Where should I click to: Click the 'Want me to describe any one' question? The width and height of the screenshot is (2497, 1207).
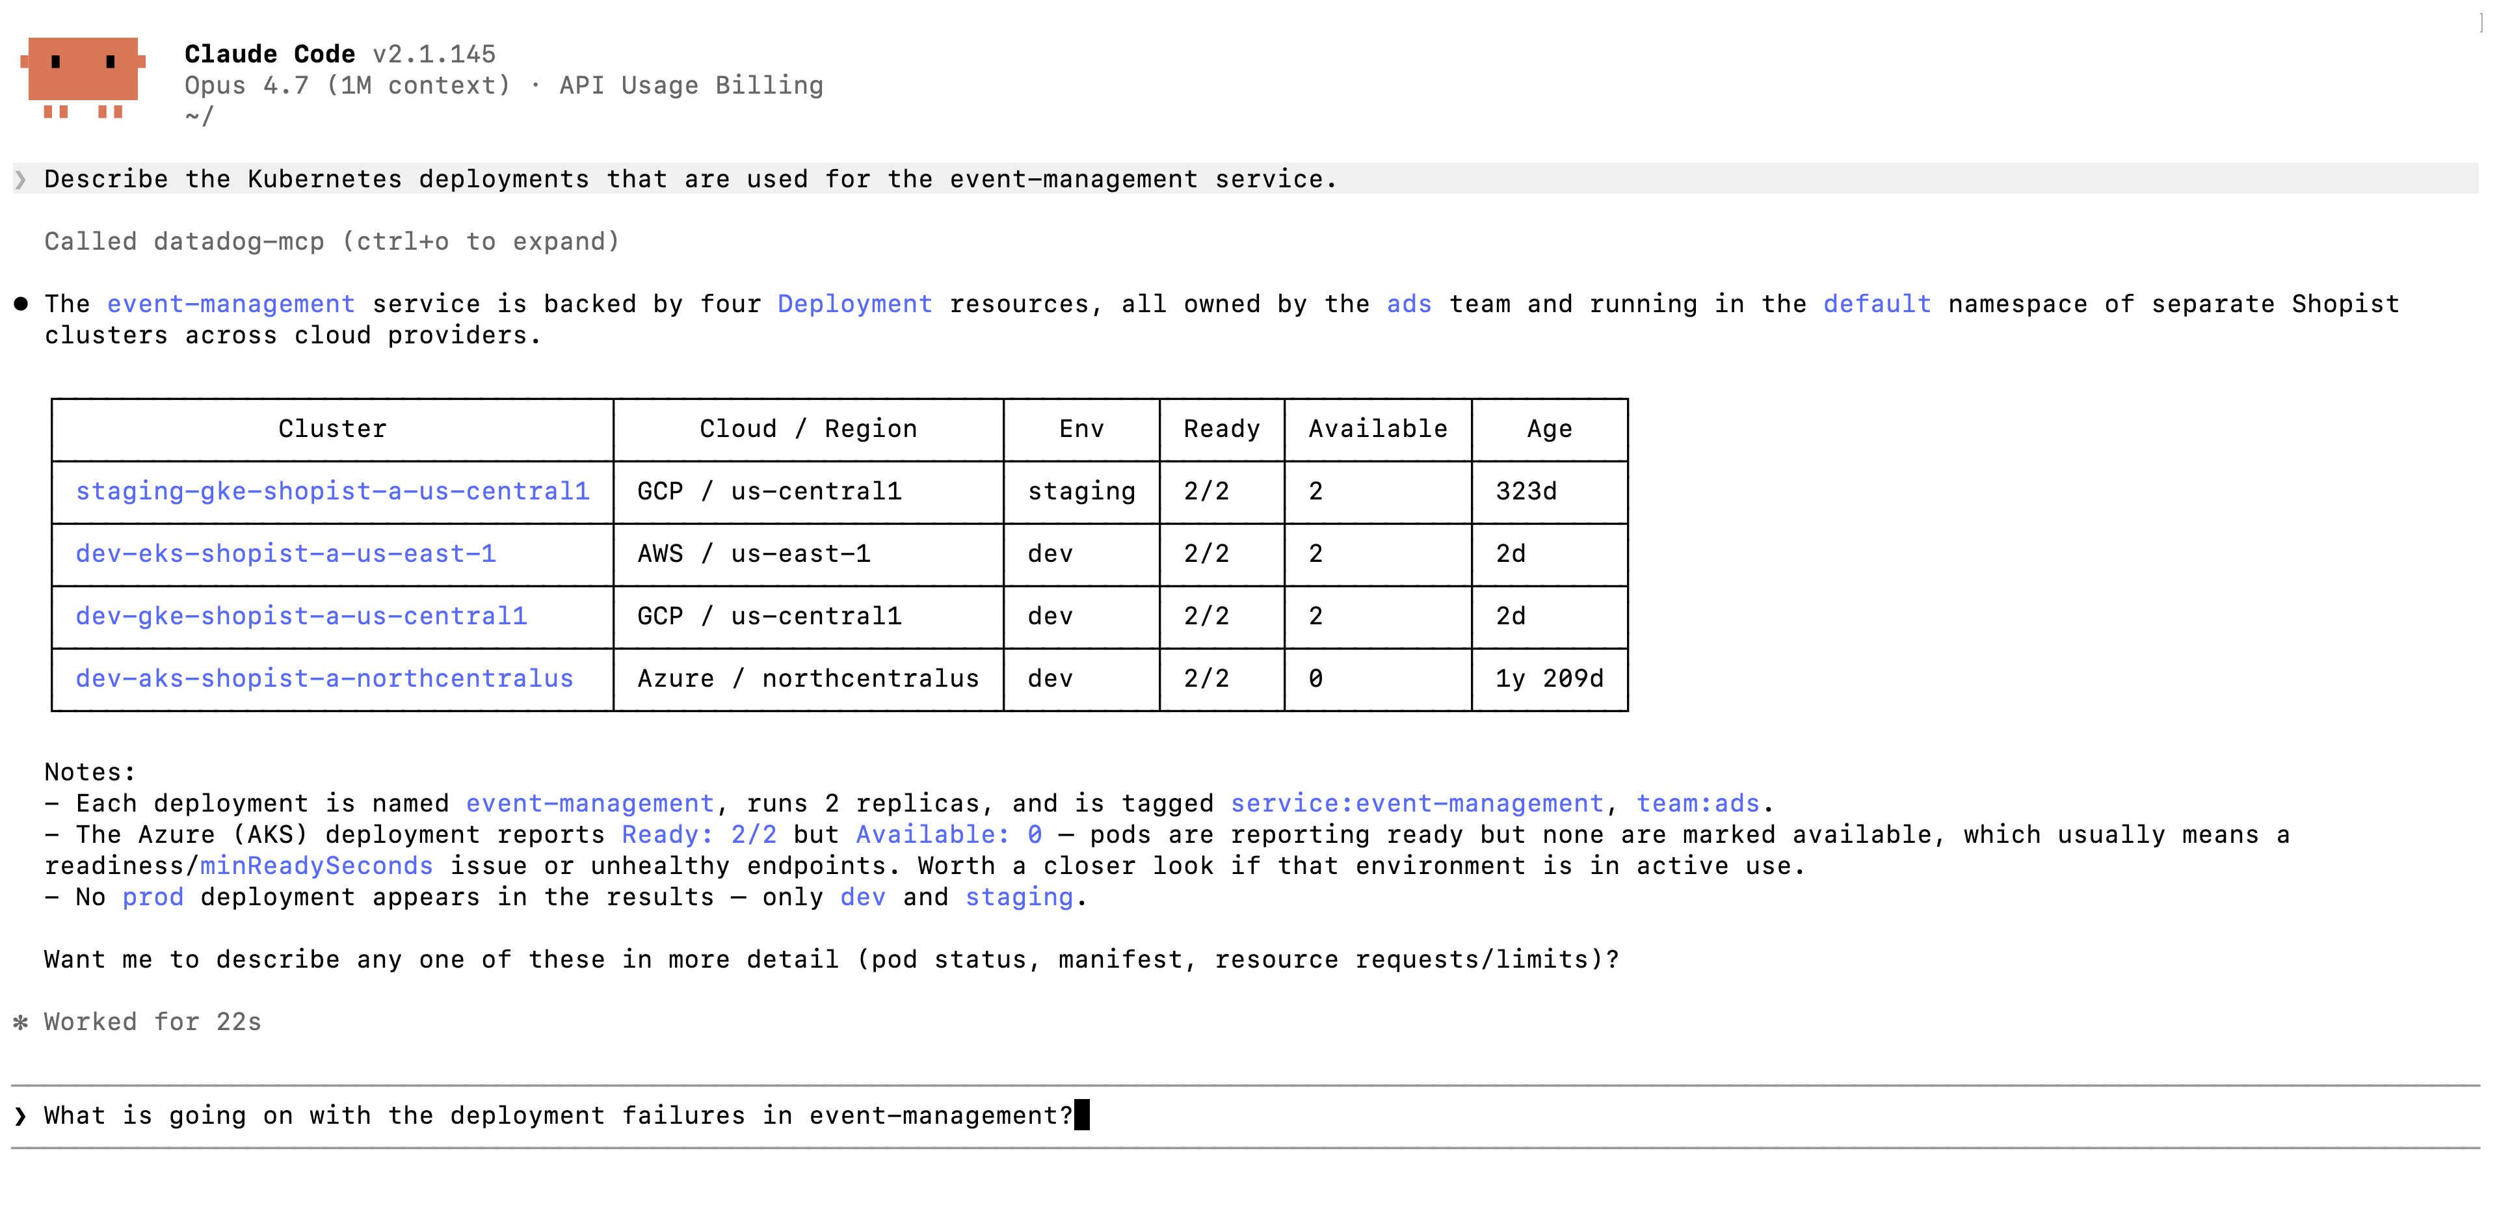coord(832,960)
